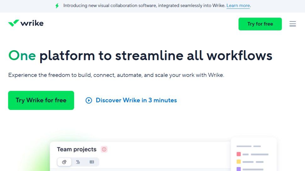This screenshot has height=171, width=305.
Task: Click the Team projects title
Action: coord(77,149)
